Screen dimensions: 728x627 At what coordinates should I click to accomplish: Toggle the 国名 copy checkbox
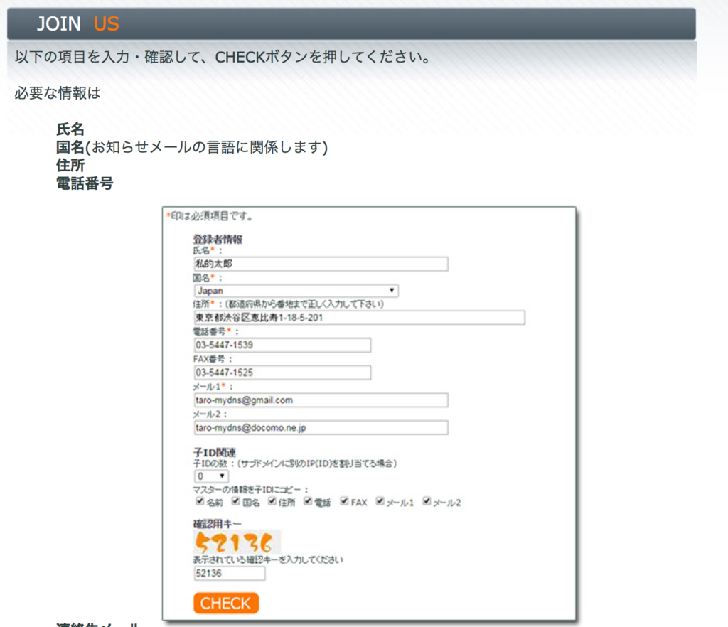pyautogui.click(x=236, y=501)
